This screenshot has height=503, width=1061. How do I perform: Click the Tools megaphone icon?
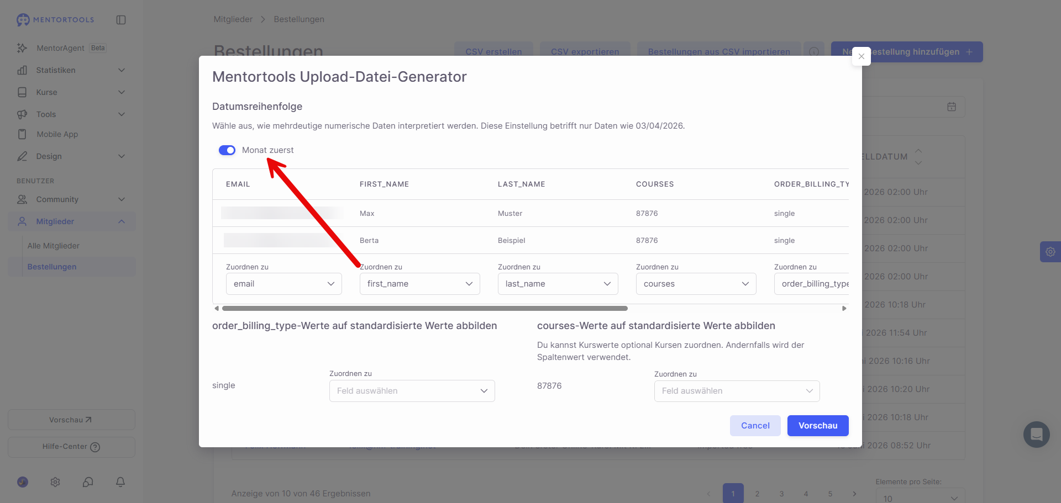pos(22,114)
